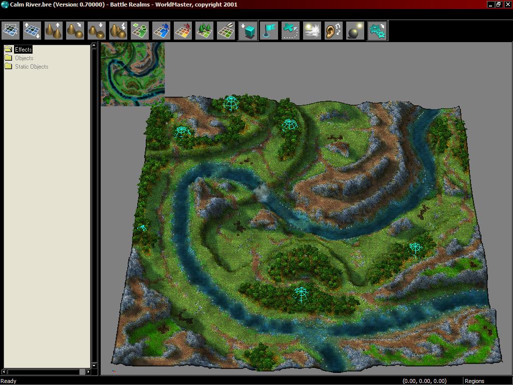Open the ear and music notes sound tool
The image size is (513, 385).
[x=334, y=31]
